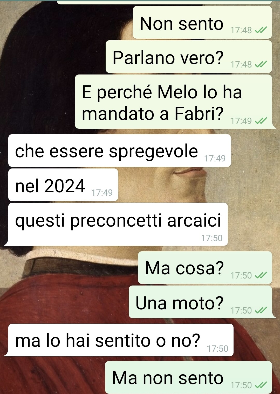Tap the 'Non sento' message bubble
The height and width of the screenshot is (394, 280).
pyautogui.click(x=202, y=23)
